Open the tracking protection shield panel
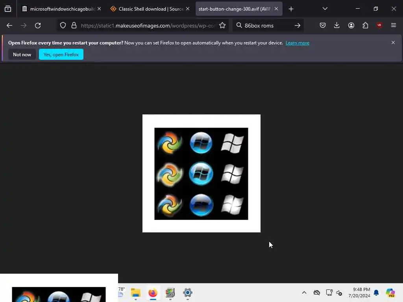 (63, 26)
